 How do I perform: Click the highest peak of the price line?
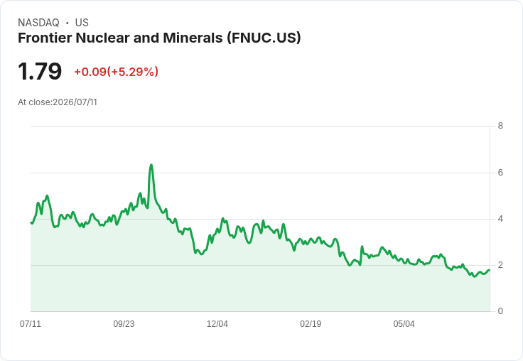[x=151, y=165]
